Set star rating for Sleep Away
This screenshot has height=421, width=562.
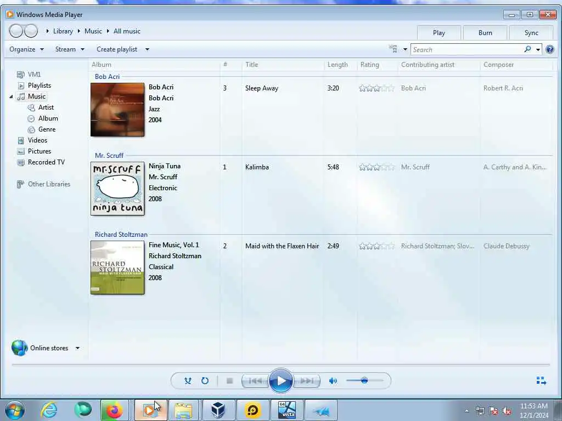click(x=376, y=88)
